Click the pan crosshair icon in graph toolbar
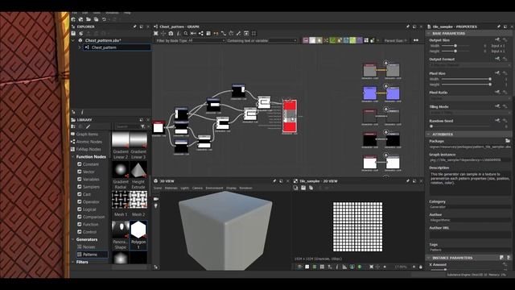The height and width of the screenshot is (290, 515). tap(163, 34)
